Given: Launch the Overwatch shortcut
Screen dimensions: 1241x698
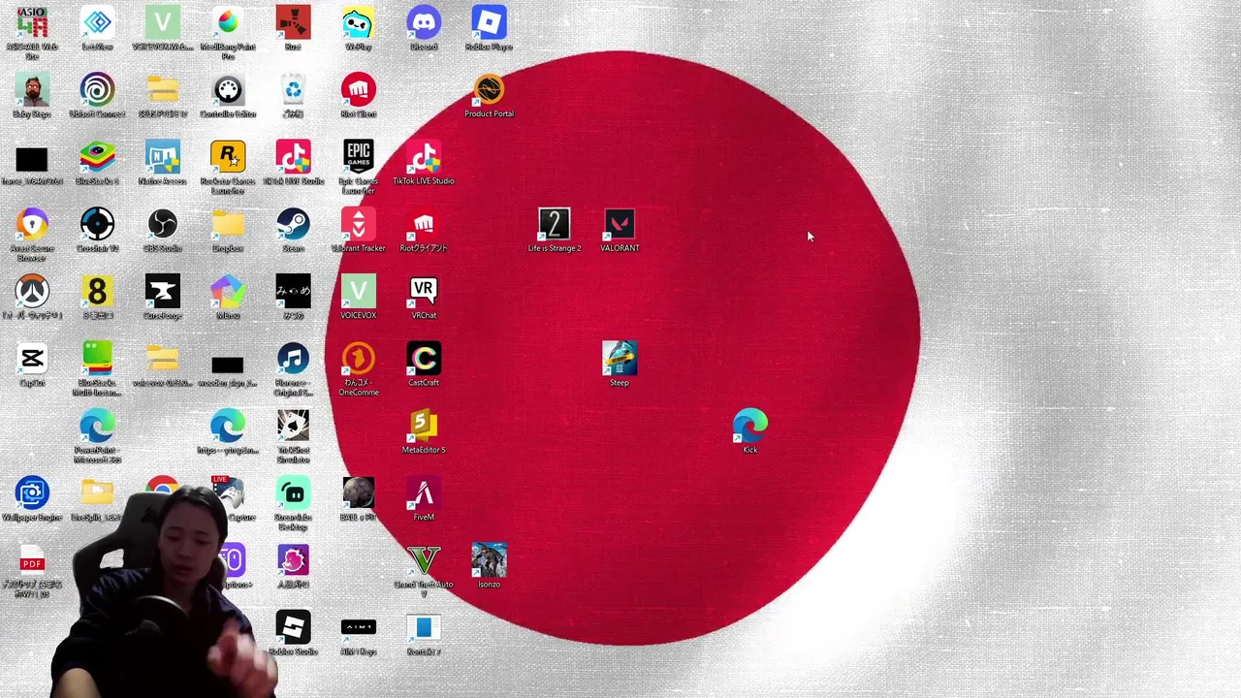Looking at the screenshot, I should point(32,292).
